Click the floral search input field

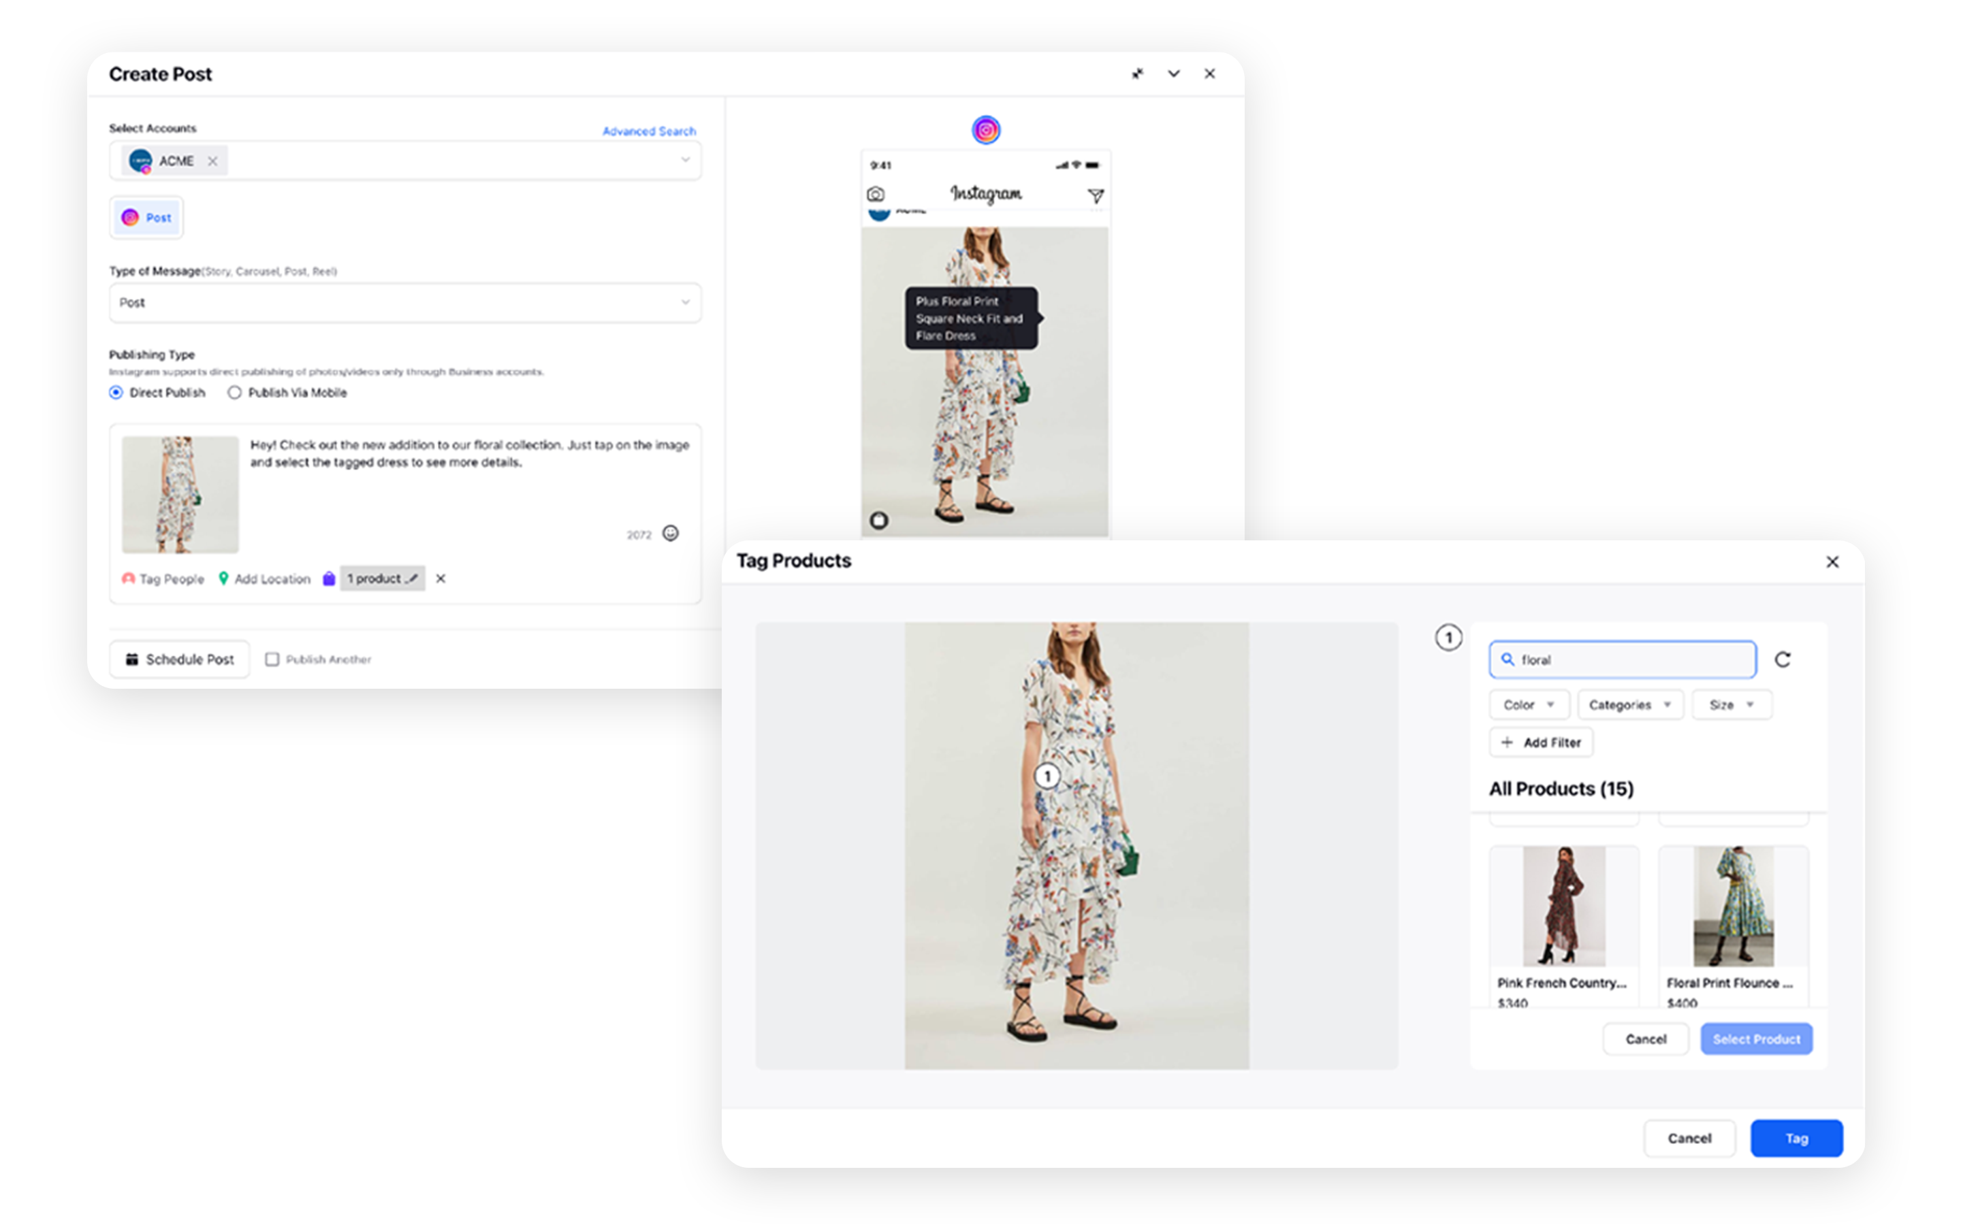(x=1621, y=659)
